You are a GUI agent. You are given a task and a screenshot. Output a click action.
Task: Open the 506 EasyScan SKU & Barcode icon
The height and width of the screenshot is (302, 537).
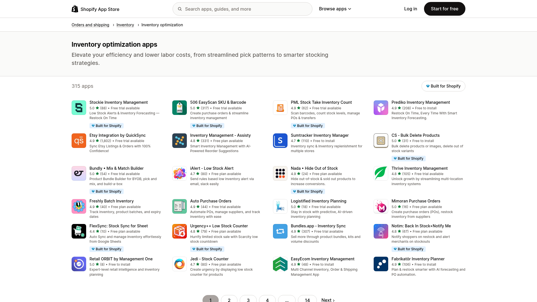pyautogui.click(x=180, y=108)
